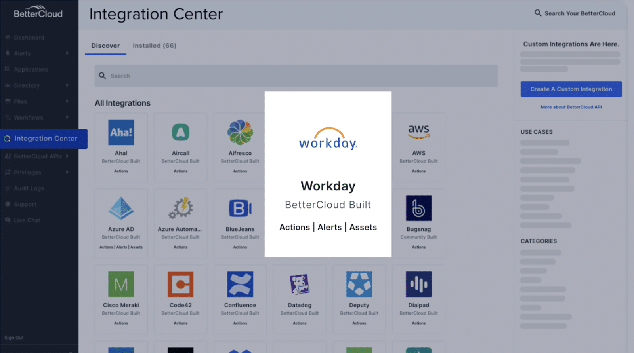Click the Aha! card name label
This screenshot has width=634, height=353.
tap(121, 153)
